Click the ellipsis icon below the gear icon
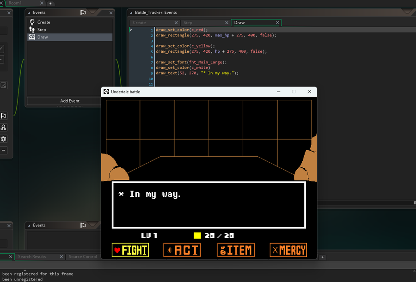 pyautogui.click(x=3, y=150)
